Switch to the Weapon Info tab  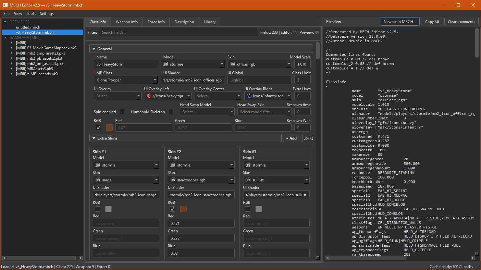click(x=127, y=22)
